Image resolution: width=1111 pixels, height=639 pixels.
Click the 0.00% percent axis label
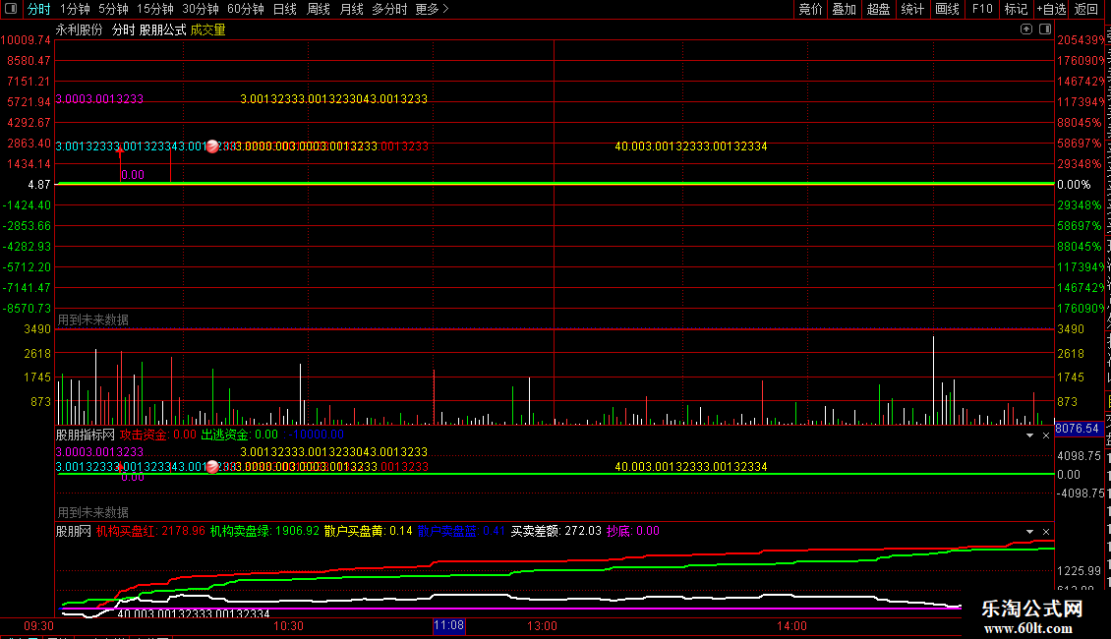pos(1075,185)
